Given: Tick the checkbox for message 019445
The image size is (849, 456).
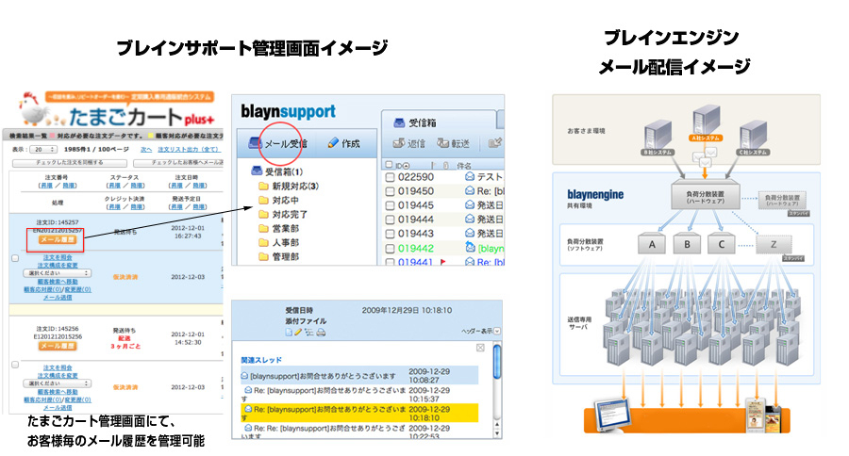Looking at the screenshot, I should 390,205.
